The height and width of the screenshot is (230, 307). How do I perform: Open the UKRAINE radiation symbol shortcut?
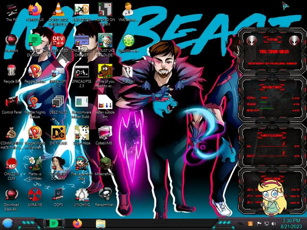[35, 198]
